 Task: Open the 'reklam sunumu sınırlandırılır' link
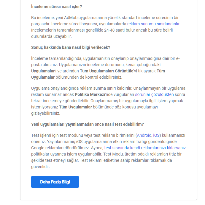point(153,24)
